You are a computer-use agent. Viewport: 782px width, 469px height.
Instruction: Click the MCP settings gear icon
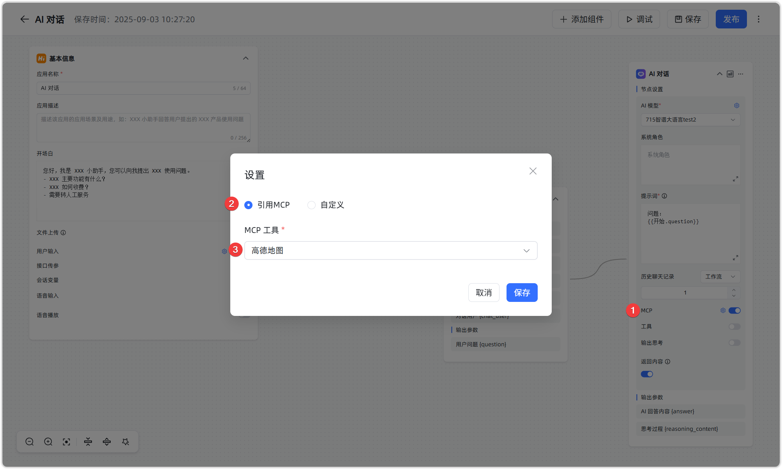pos(723,310)
